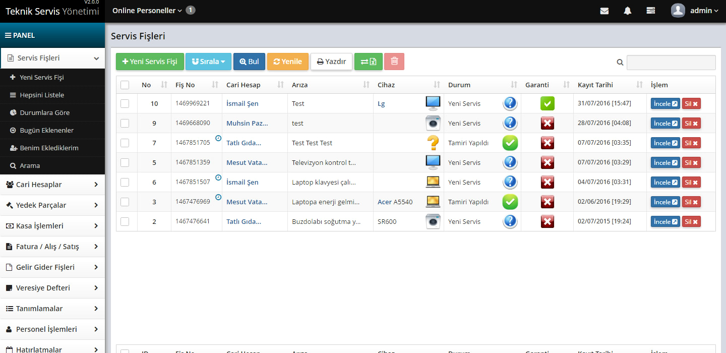The height and width of the screenshot is (353, 726).
Task: Open Benim Eklediklerim sidebar item
Action: click(x=52, y=148)
